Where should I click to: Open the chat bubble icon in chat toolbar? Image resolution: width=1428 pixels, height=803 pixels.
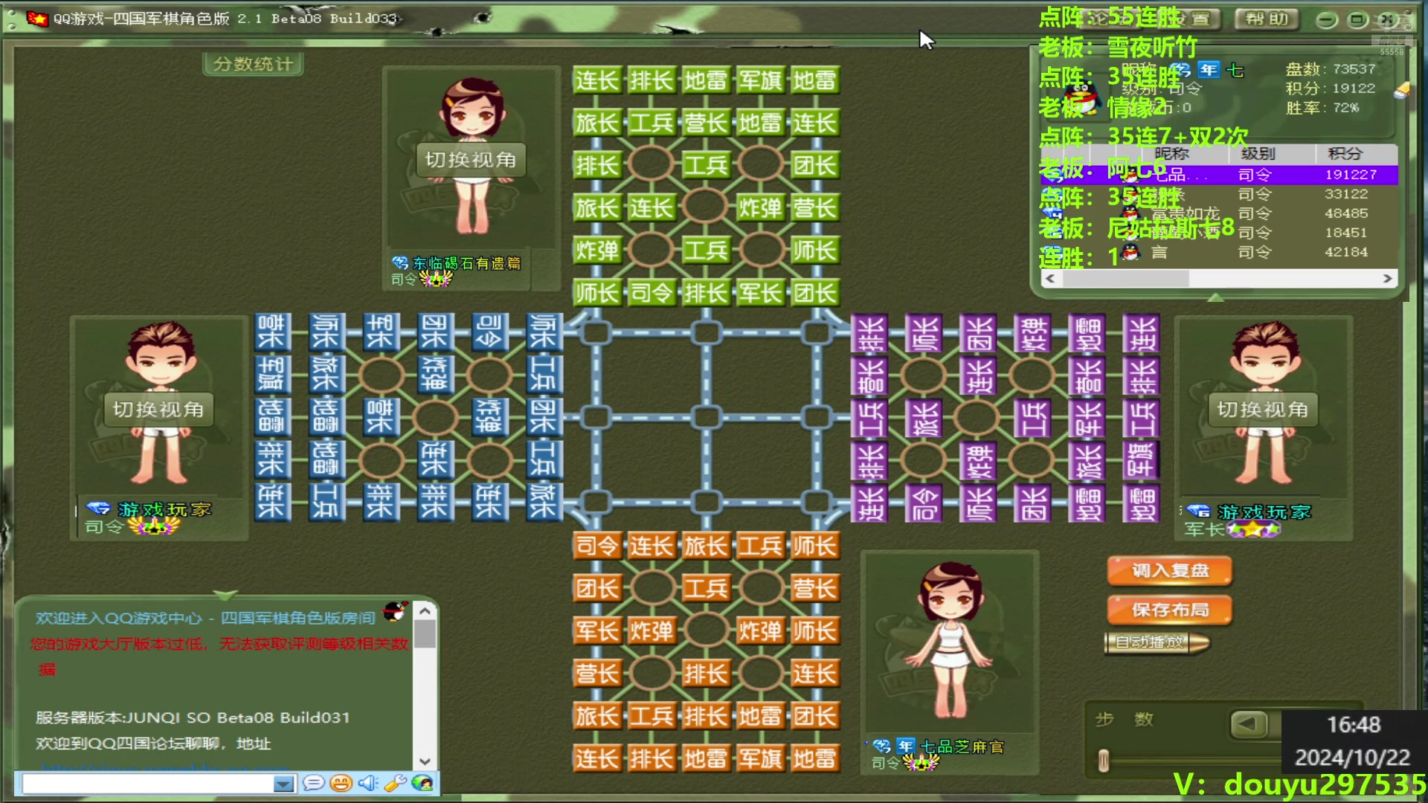tap(314, 783)
